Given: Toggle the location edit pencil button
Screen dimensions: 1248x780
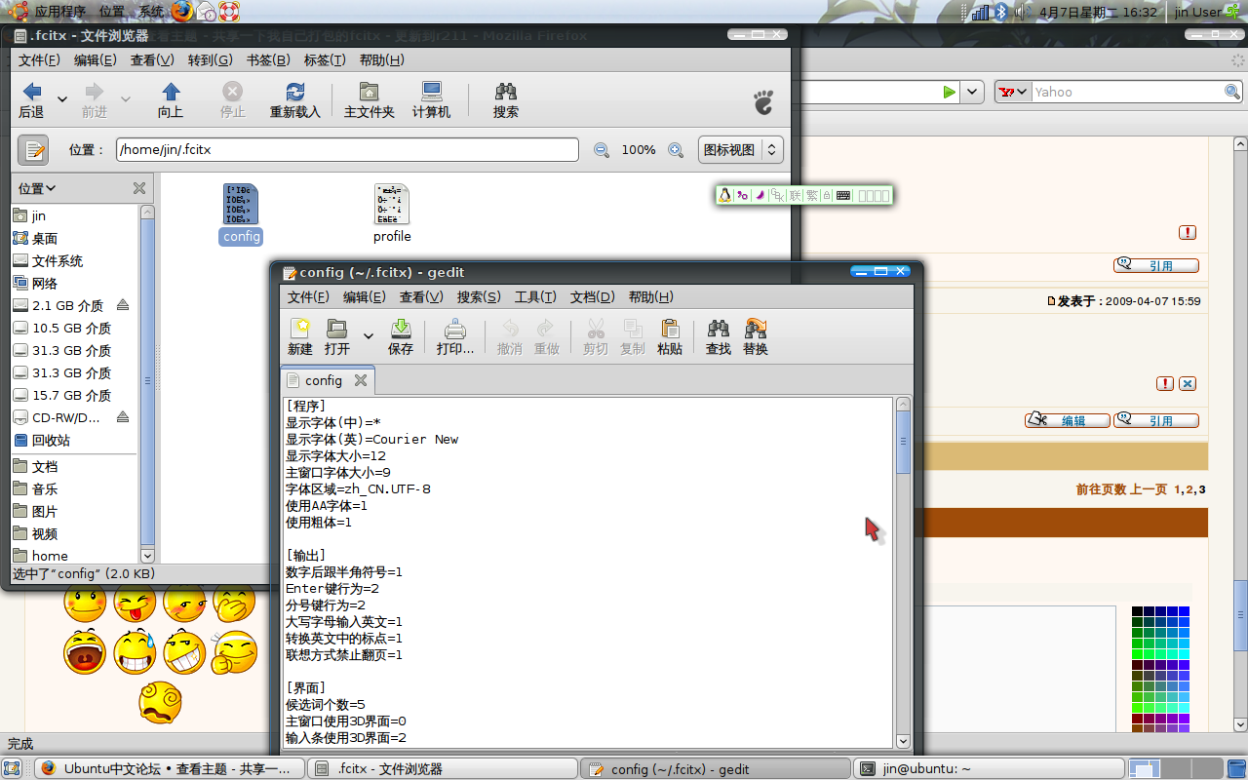Looking at the screenshot, I should 33,150.
